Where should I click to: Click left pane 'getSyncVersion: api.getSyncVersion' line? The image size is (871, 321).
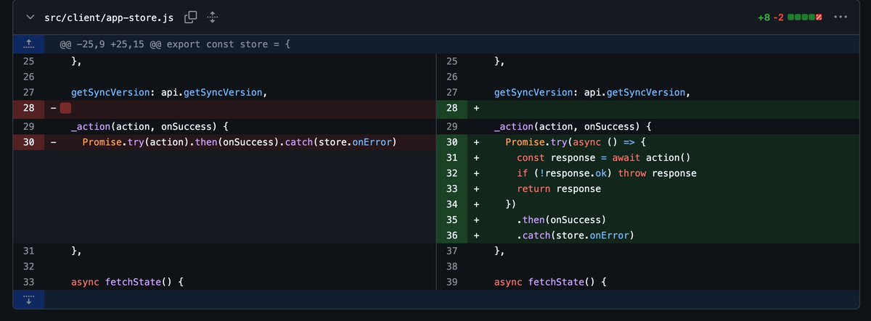click(170, 92)
